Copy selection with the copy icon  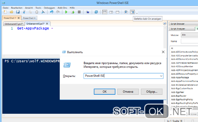(30, 12)
